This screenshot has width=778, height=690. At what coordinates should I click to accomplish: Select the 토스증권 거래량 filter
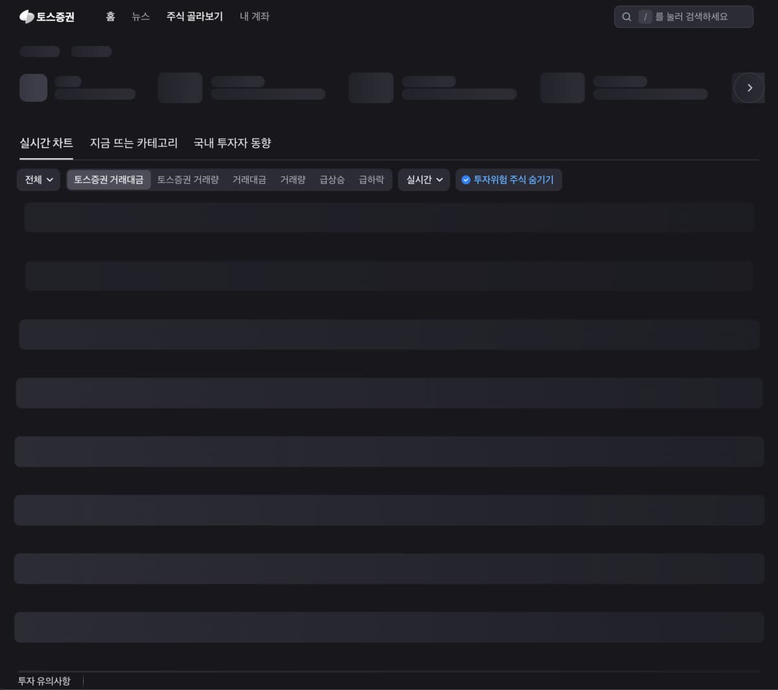point(188,179)
